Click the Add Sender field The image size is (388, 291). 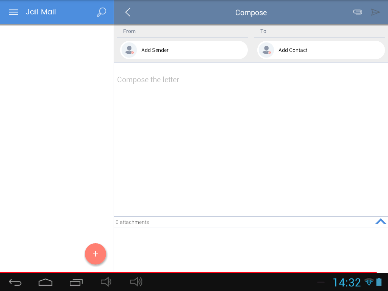[184, 50]
